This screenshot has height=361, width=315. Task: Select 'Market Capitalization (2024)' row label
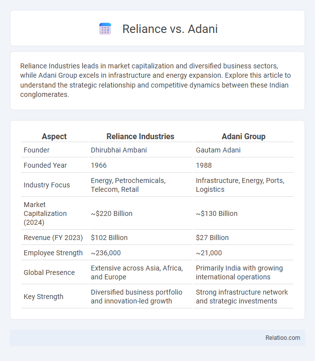click(45, 213)
